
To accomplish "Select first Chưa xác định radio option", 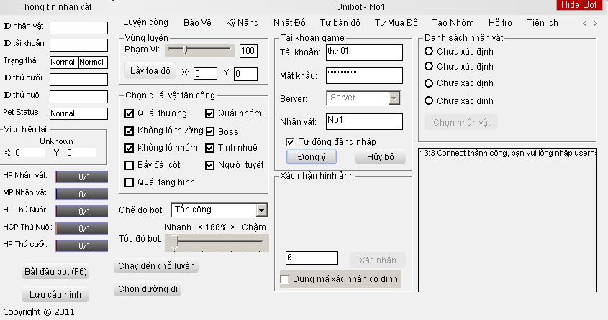I will click(428, 51).
